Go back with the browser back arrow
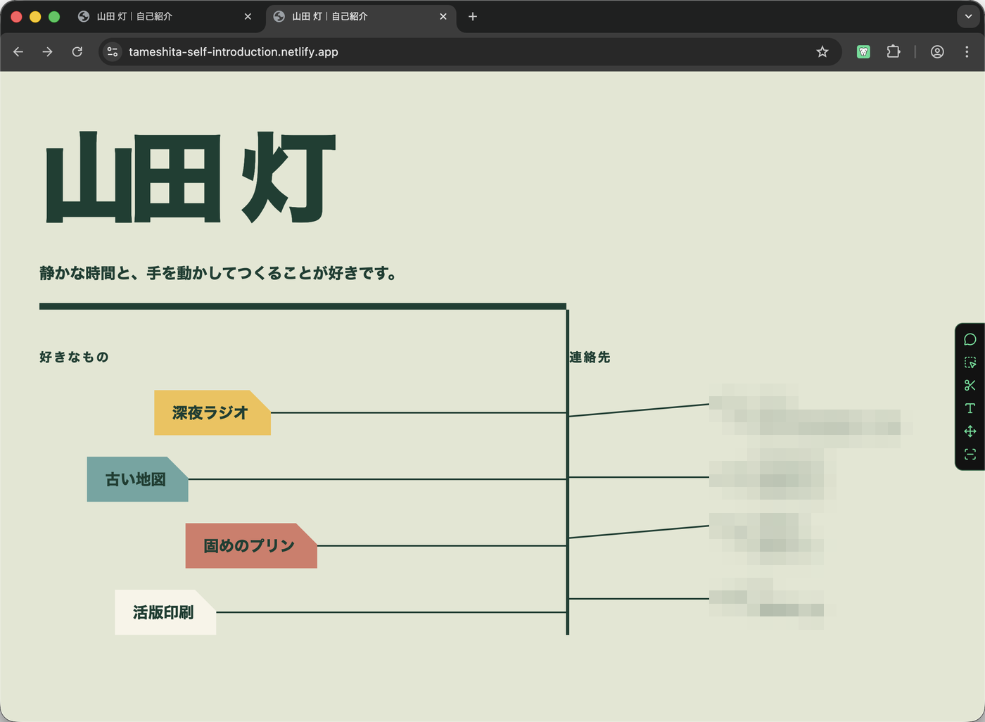The width and height of the screenshot is (985, 722). click(x=18, y=51)
